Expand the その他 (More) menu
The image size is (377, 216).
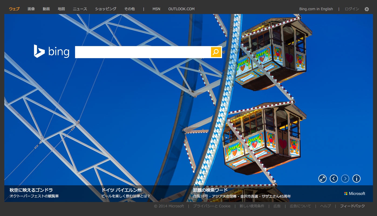(129, 9)
